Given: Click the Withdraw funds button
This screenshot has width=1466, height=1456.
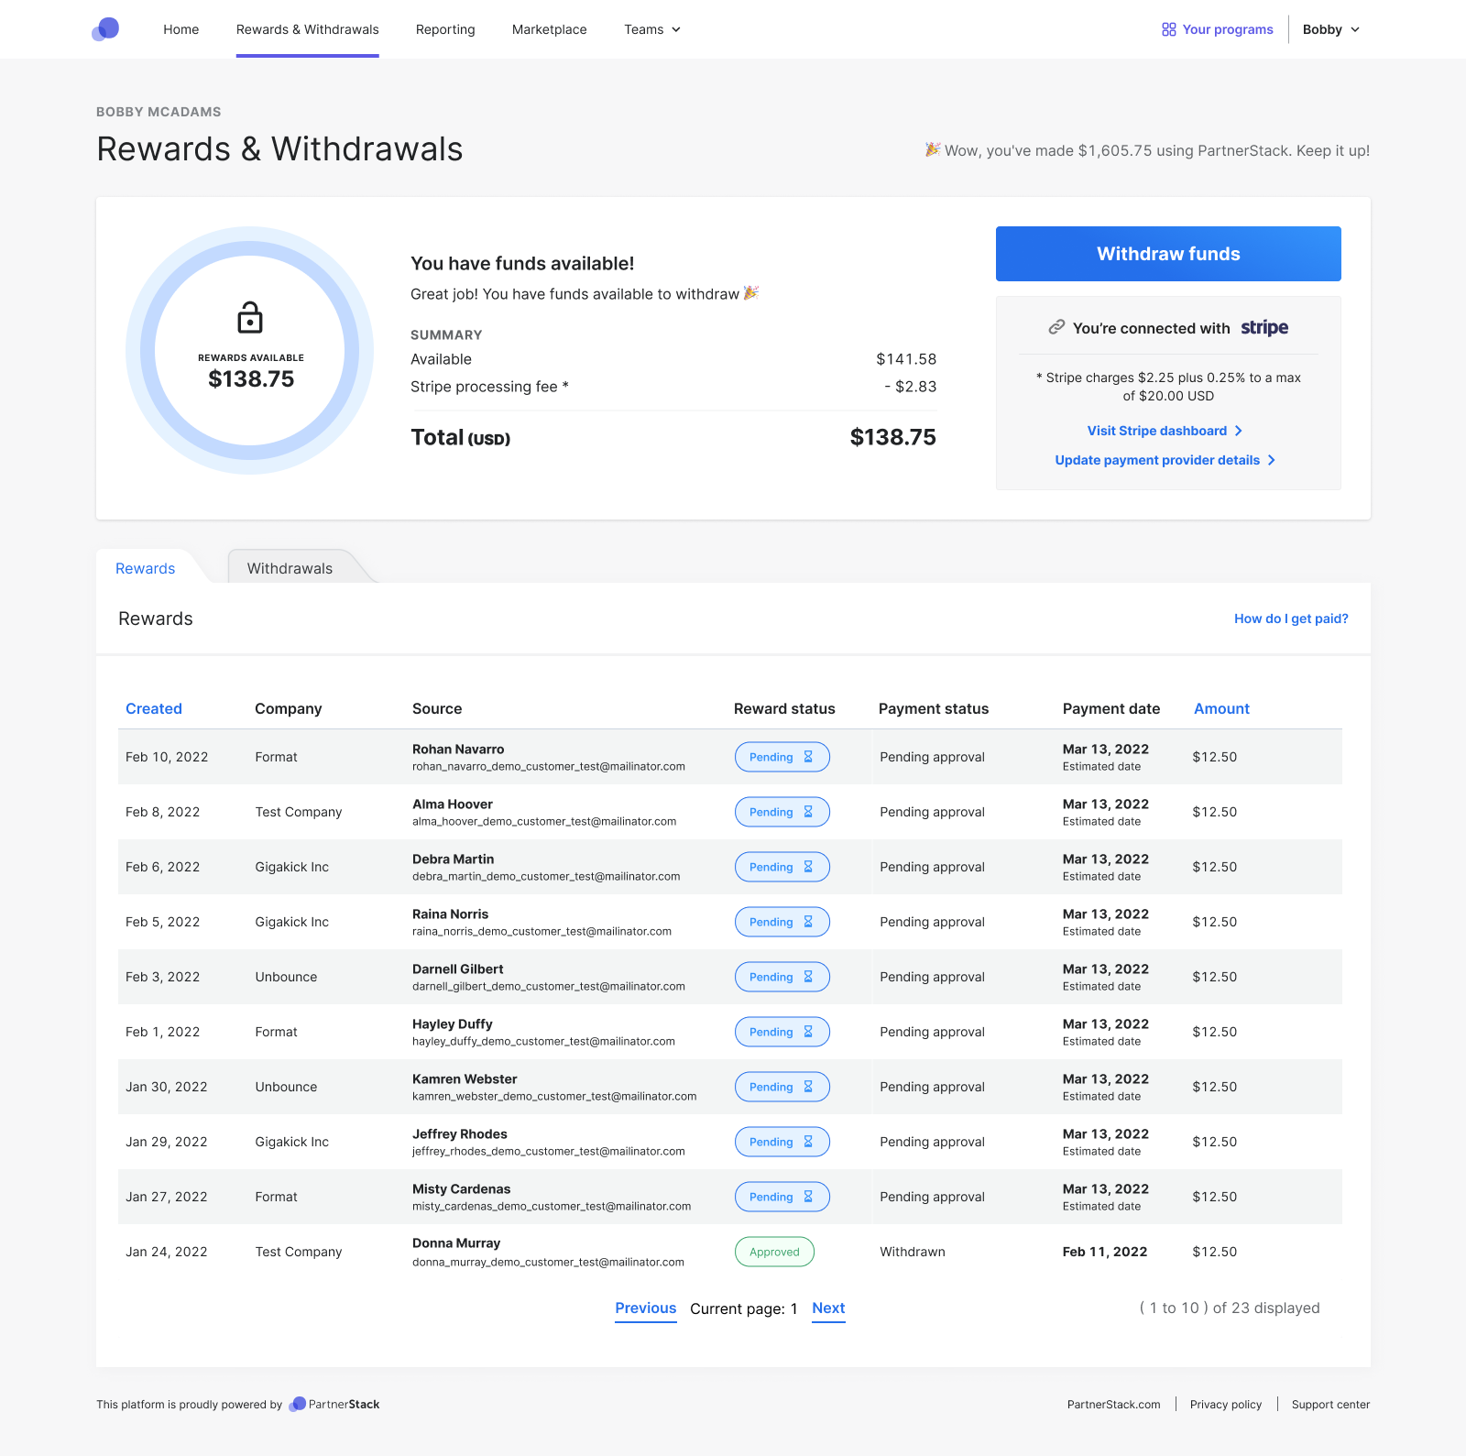Looking at the screenshot, I should [1168, 254].
